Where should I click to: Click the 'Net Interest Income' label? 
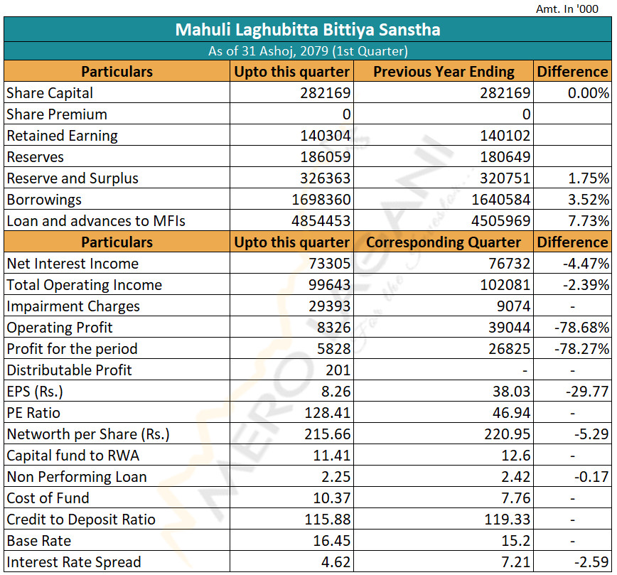click(73, 264)
